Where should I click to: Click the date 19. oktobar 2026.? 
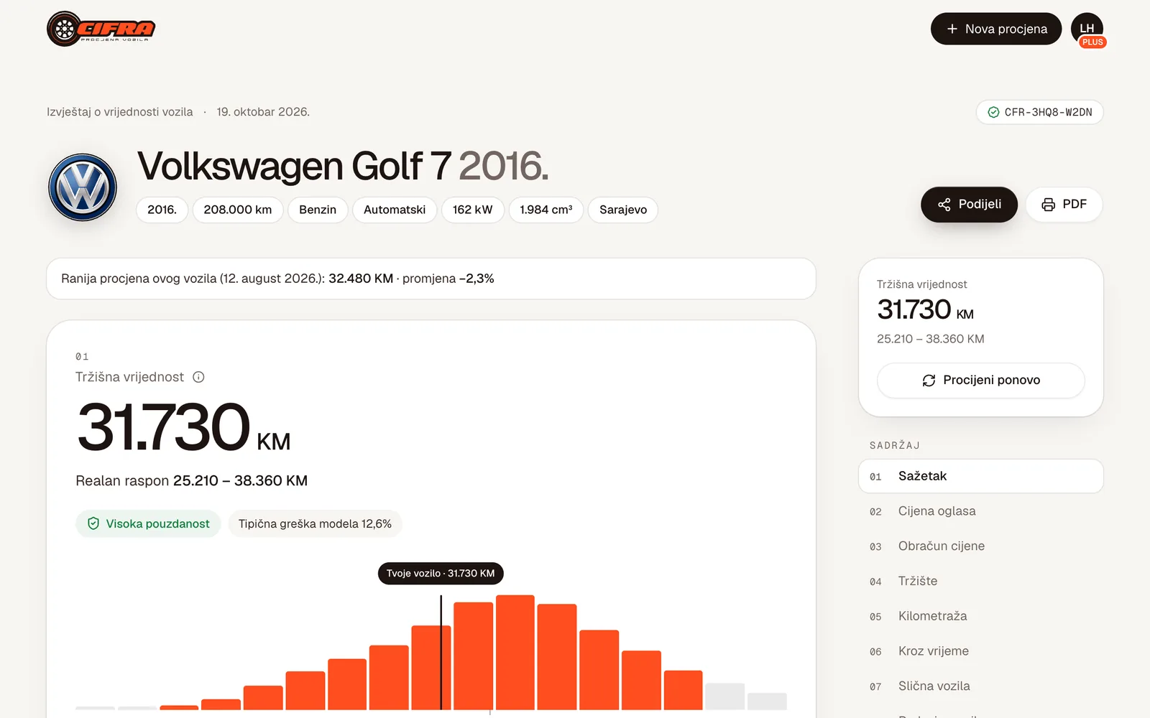263,112
